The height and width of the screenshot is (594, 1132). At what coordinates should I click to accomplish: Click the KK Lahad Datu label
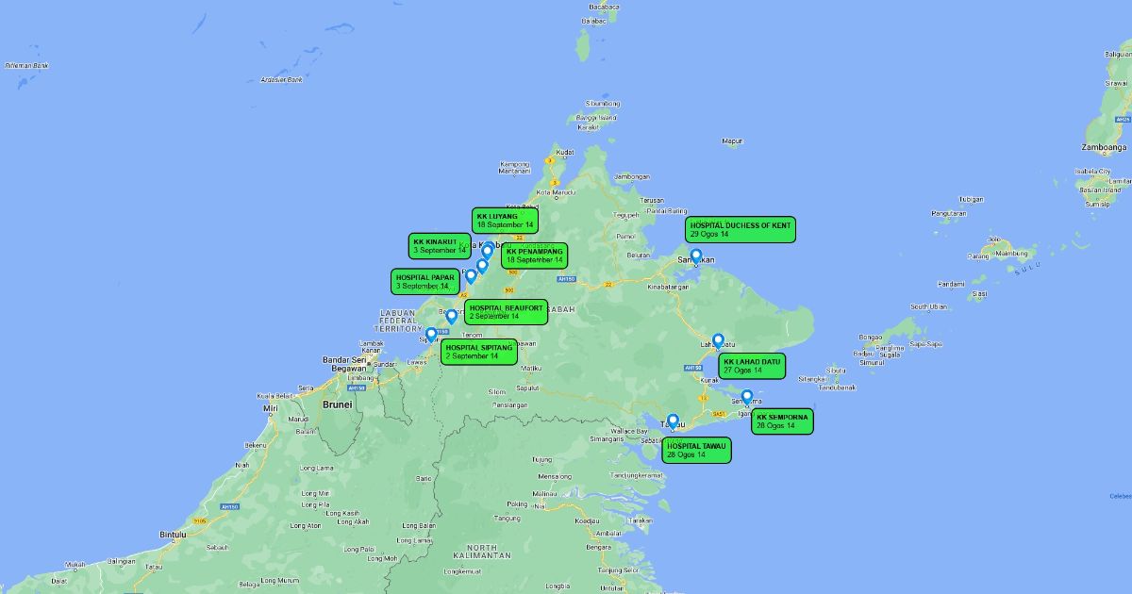pos(752,366)
